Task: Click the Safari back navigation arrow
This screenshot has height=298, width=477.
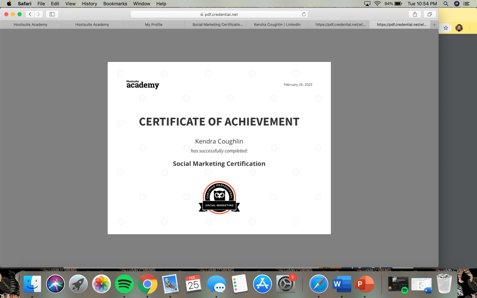Action: tap(30, 14)
